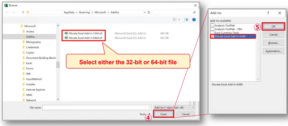Click the folder tree scrollbar thumb
The height and width of the screenshot is (126, 288).
pos(58,64)
